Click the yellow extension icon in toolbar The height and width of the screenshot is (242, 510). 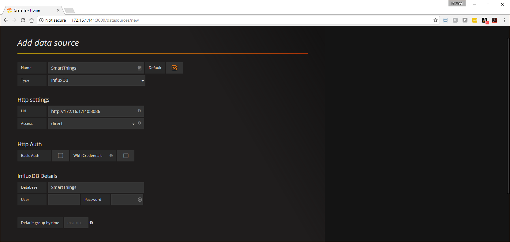[475, 20]
